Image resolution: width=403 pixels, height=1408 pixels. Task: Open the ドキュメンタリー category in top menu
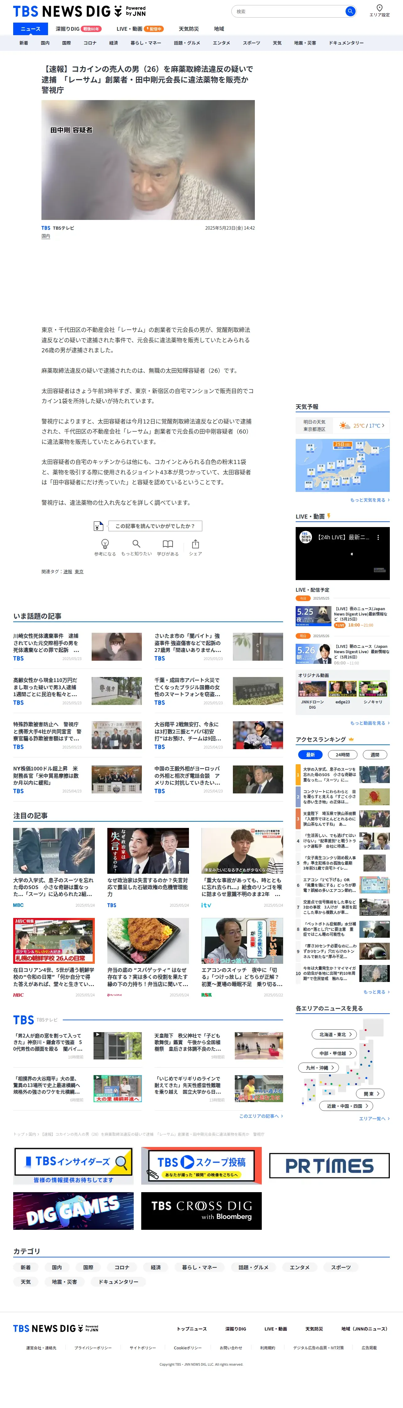click(x=346, y=43)
